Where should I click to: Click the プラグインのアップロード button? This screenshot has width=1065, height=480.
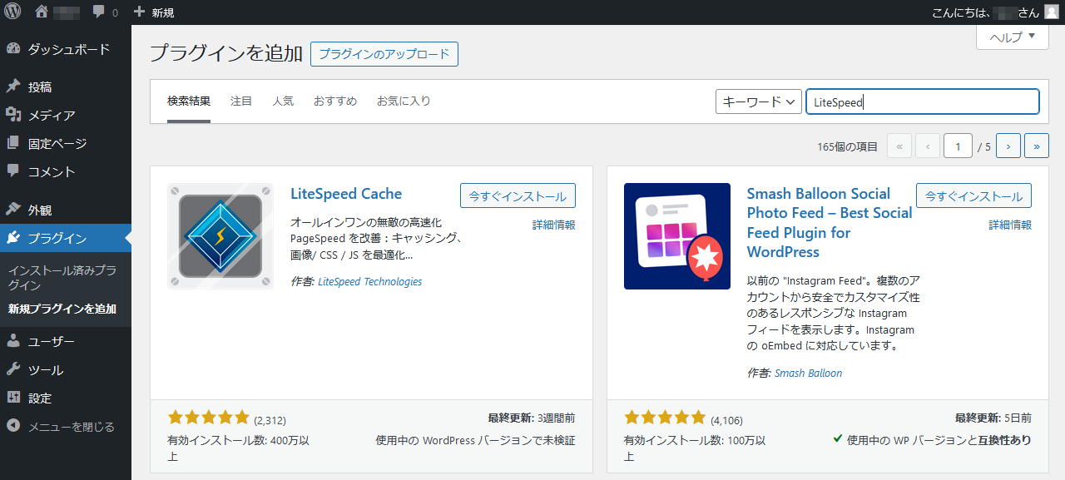tap(384, 54)
